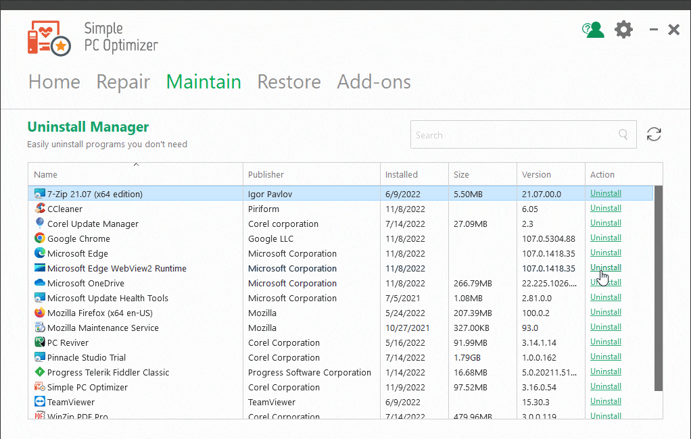This screenshot has width=691, height=439.
Task: Click the Mozilla Firefox icon
Action: (40, 313)
